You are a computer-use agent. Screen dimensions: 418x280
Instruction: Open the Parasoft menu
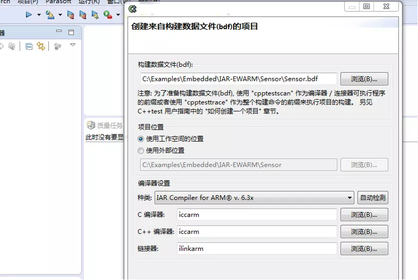coord(58,2)
